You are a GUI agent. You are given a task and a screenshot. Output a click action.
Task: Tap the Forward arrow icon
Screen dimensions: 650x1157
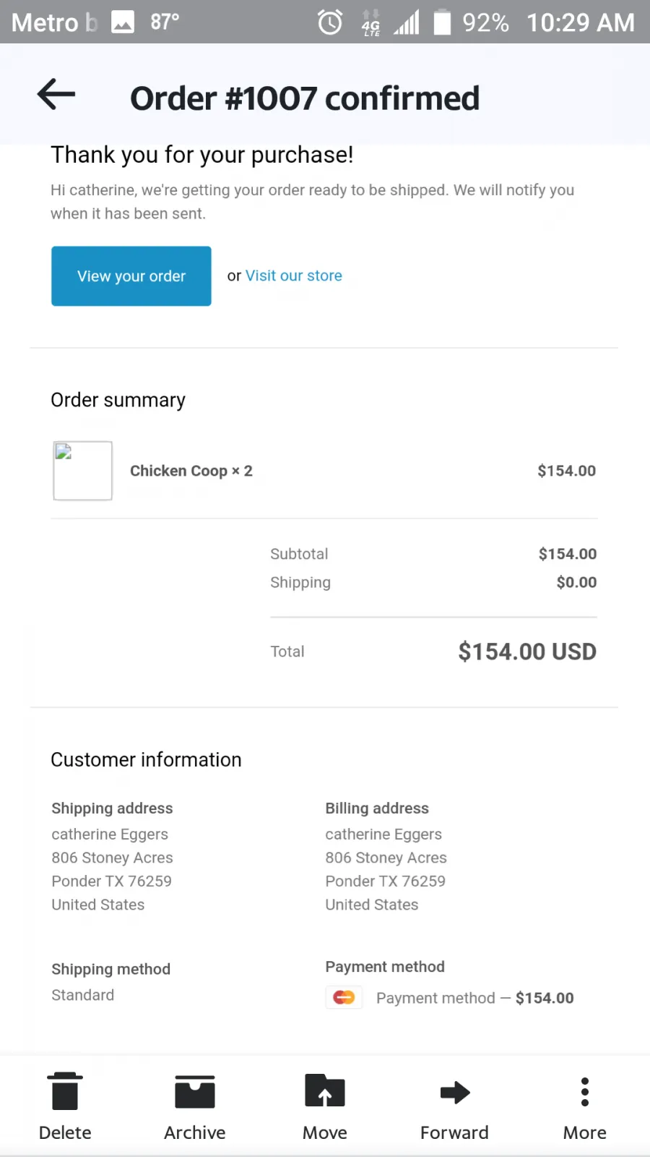(455, 1092)
